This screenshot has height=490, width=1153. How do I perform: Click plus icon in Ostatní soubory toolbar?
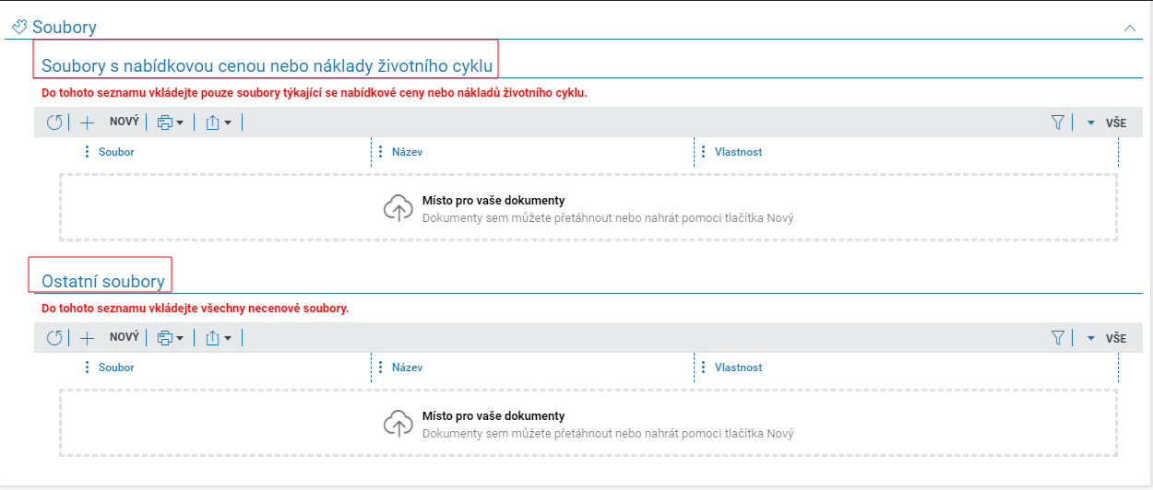click(x=88, y=338)
